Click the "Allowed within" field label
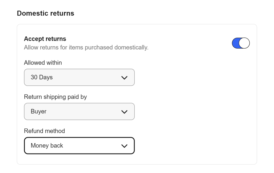Viewport: 274px width, 173px height. coord(43,63)
